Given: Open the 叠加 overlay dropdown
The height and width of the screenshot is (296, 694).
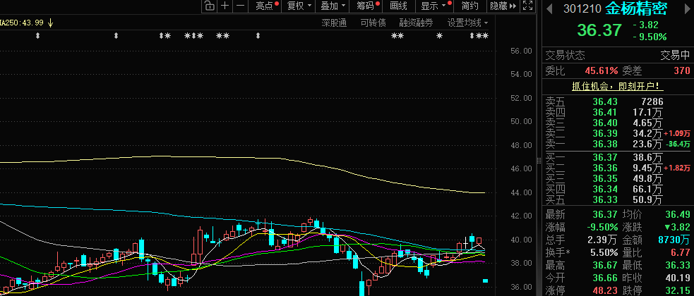Looking at the screenshot, I should pyautogui.click(x=333, y=6).
